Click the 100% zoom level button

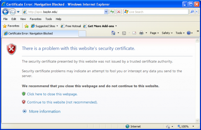pyautogui.click(x=183, y=126)
